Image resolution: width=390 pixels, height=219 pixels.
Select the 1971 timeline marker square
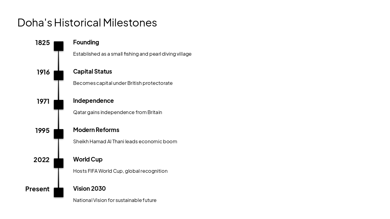pyautogui.click(x=58, y=105)
